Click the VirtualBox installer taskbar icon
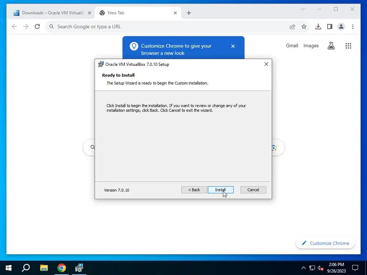Screen dimensions: 367x275 pyautogui.click(x=79, y=268)
